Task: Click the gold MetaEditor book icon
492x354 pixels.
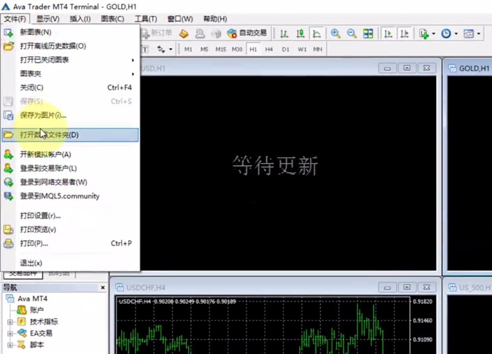Action: pos(184,33)
